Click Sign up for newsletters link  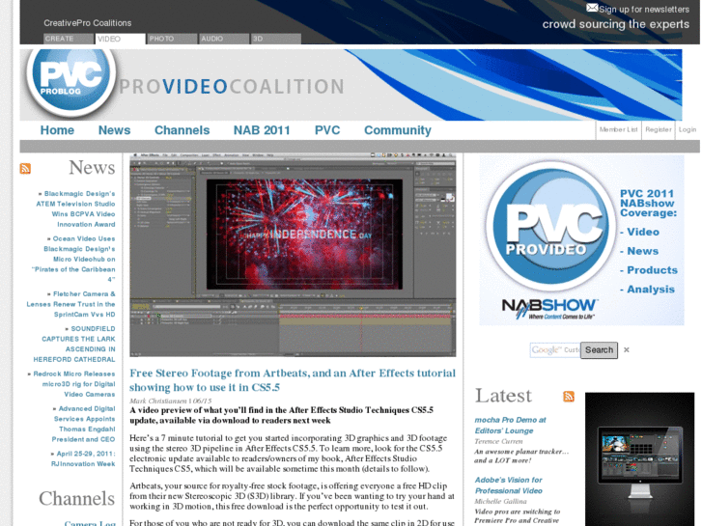644,10
